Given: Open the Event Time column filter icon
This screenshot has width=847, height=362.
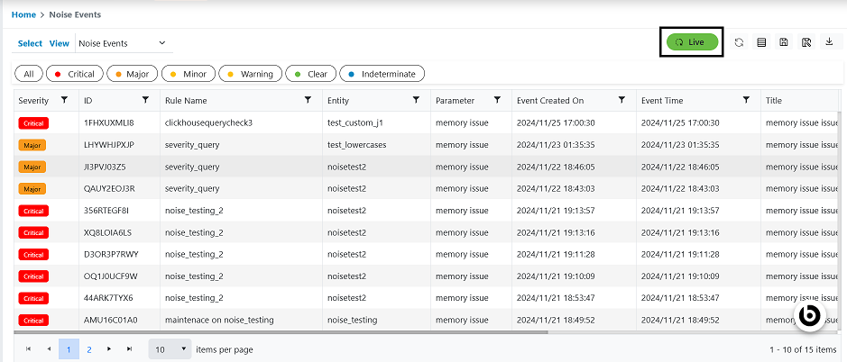Looking at the screenshot, I should tap(746, 100).
